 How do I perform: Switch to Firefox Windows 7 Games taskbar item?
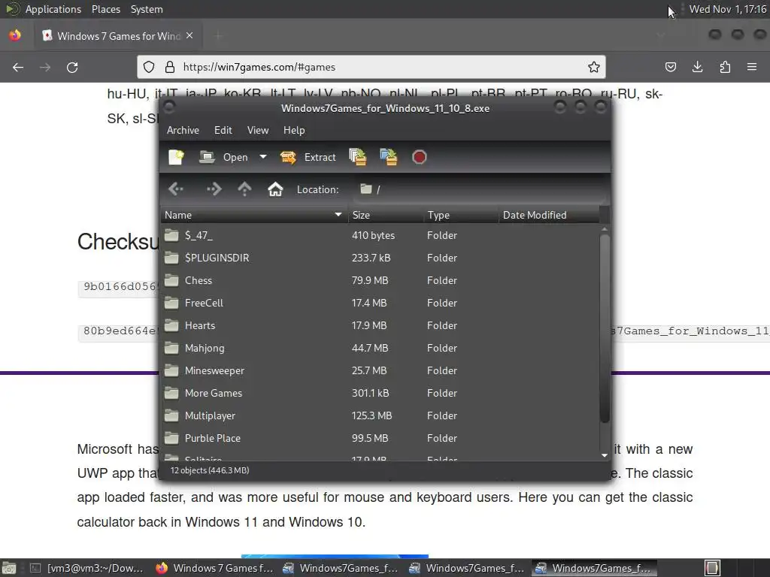point(215,568)
